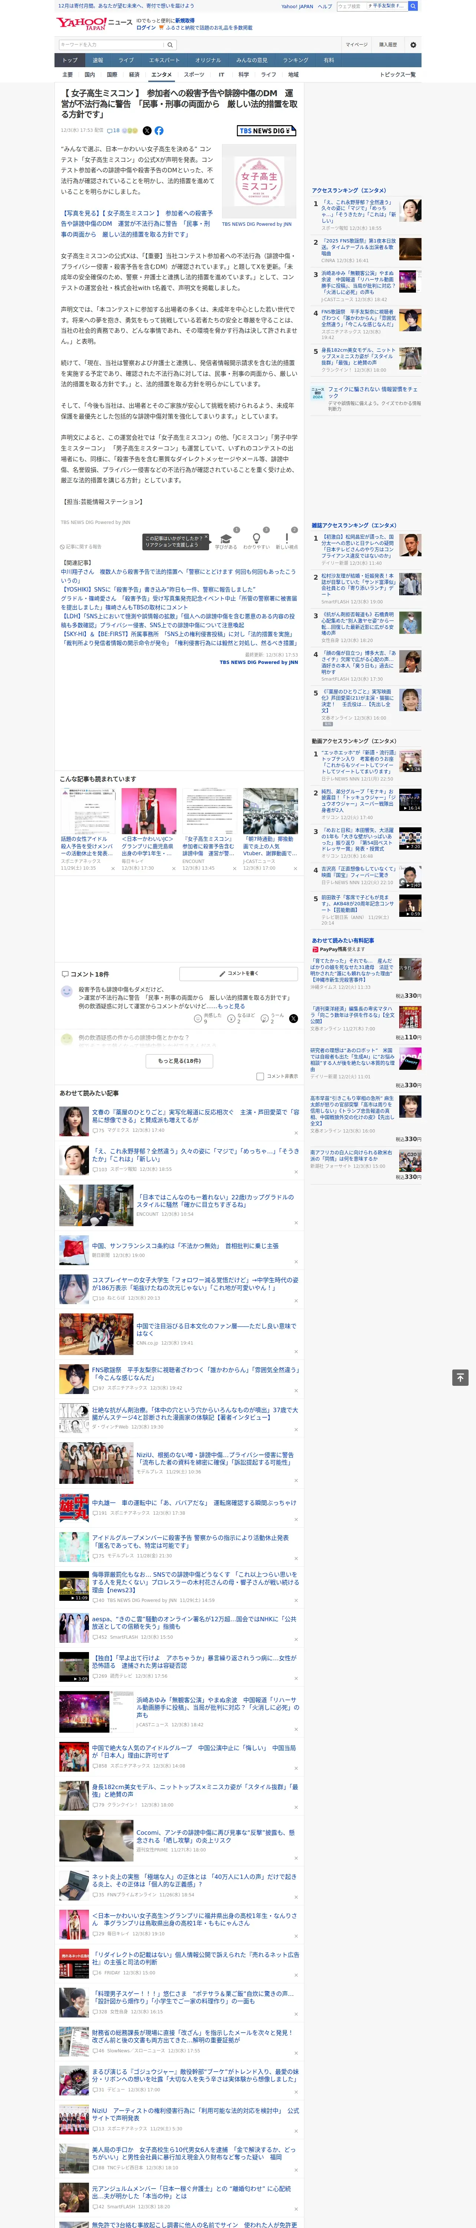Click the 新しい視点 exclamation reaction

(x=287, y=539)
